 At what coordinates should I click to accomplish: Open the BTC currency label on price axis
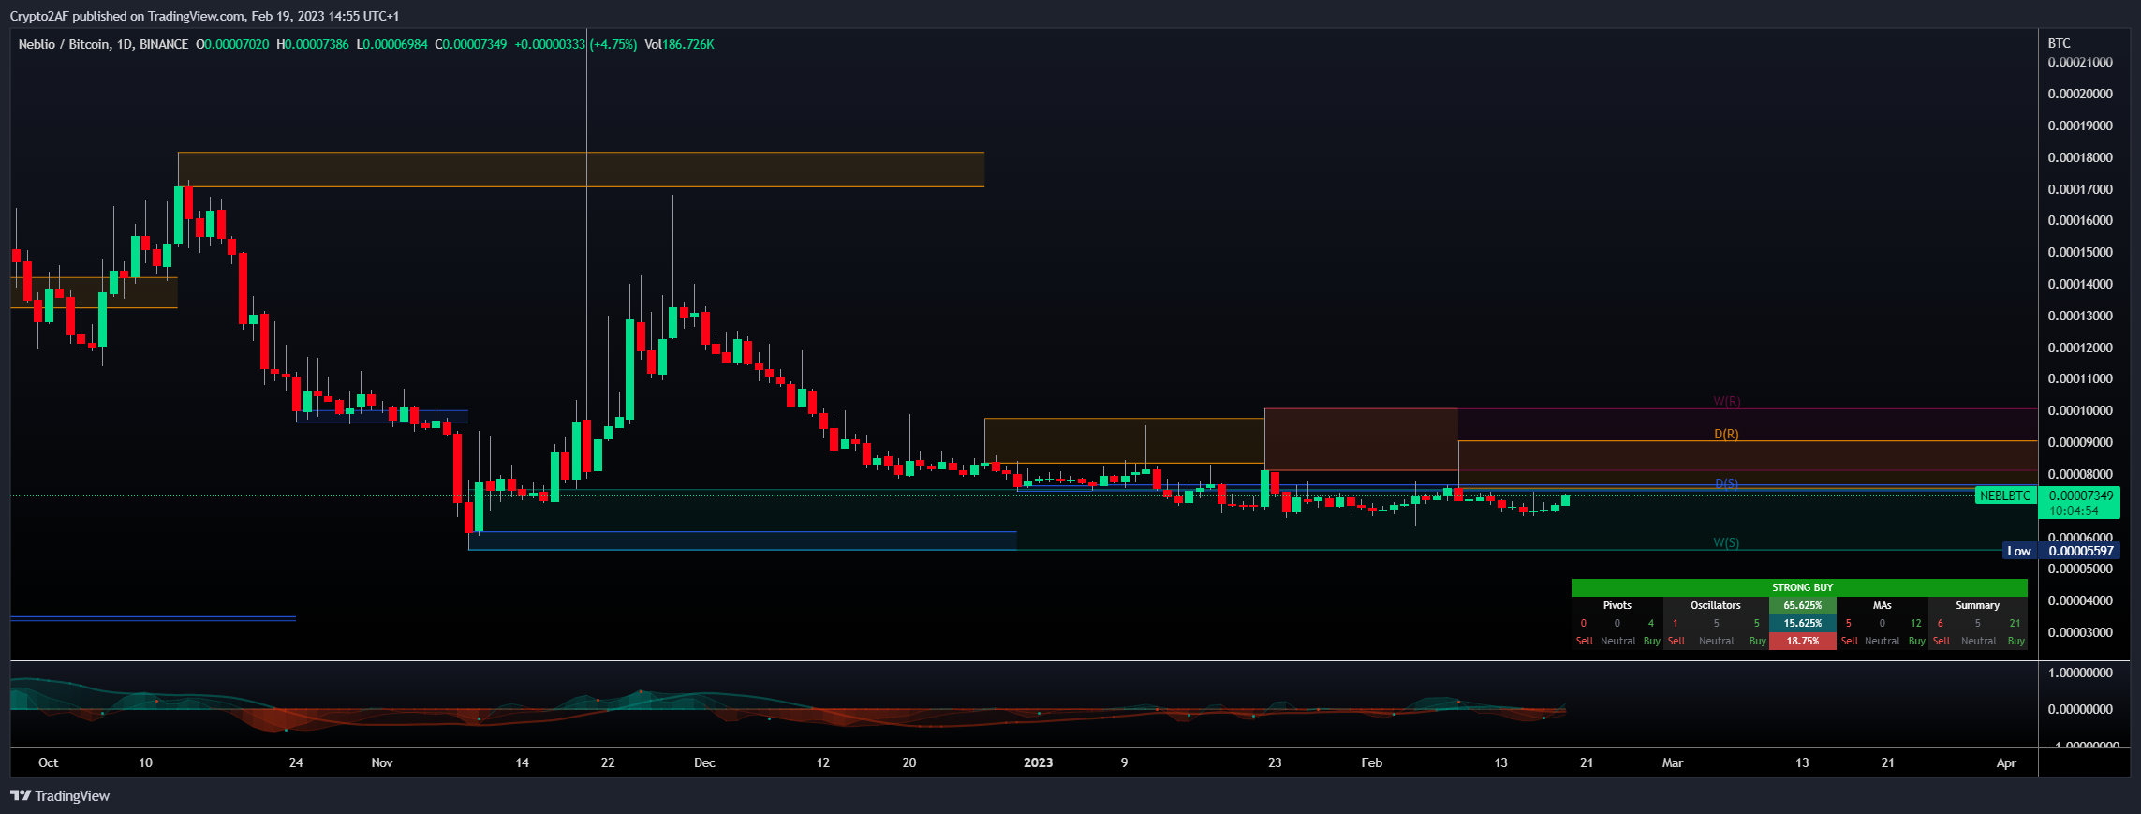pos(2059,43)
